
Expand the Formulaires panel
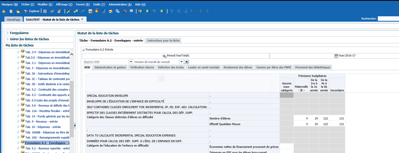8,33
